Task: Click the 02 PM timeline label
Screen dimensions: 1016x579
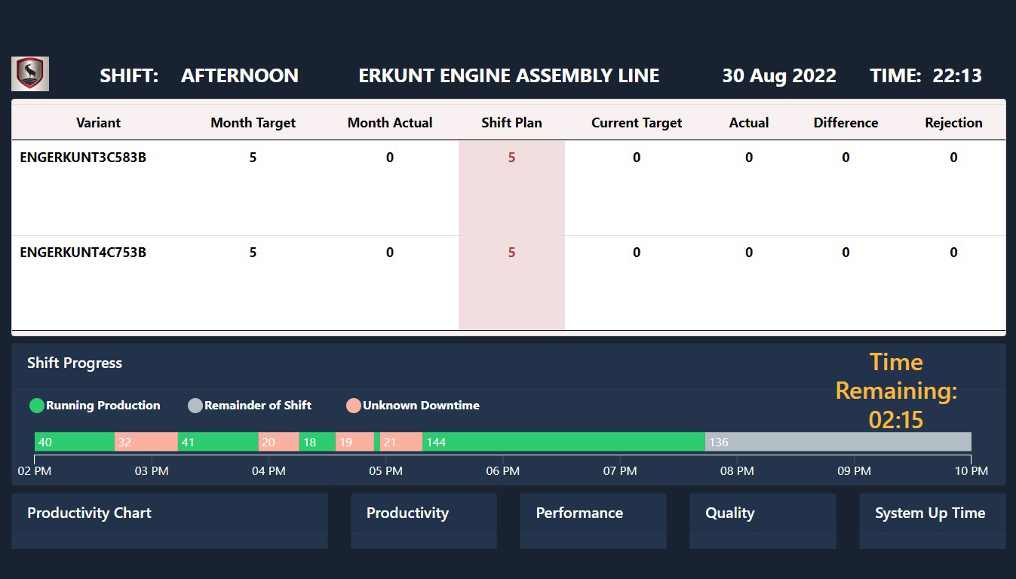Action: tap(35, 471)
